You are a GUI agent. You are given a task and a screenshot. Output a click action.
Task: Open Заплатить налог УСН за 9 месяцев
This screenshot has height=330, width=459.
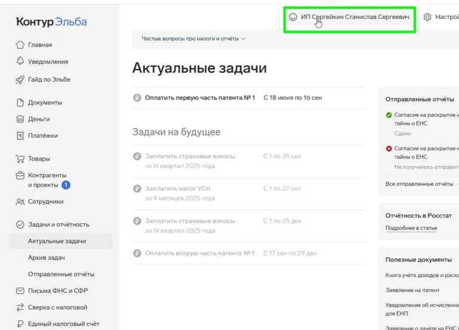180,193
